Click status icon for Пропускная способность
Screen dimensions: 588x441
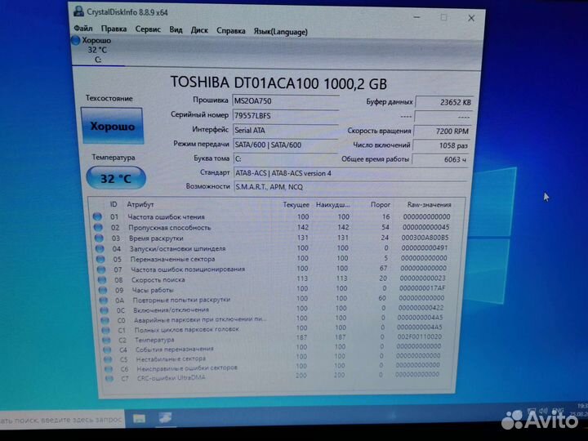click(x=98, y=227)
